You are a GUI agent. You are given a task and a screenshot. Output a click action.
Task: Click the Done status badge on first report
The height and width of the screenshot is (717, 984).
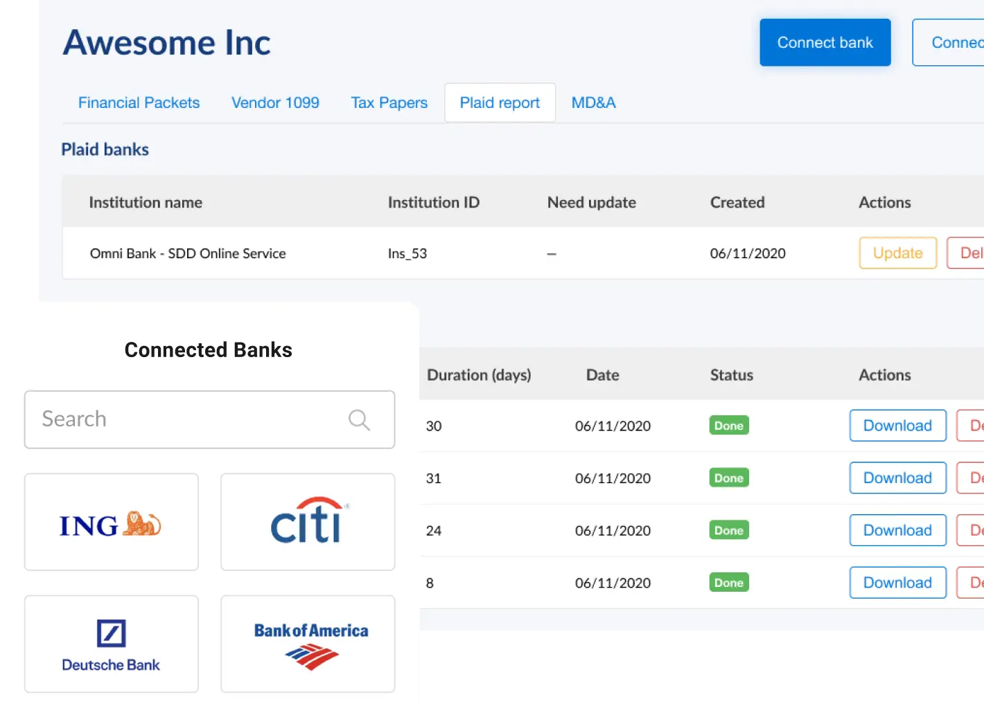(x=728, y=426)
